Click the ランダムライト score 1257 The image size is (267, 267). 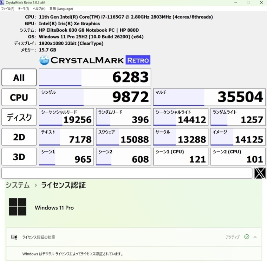238,117
